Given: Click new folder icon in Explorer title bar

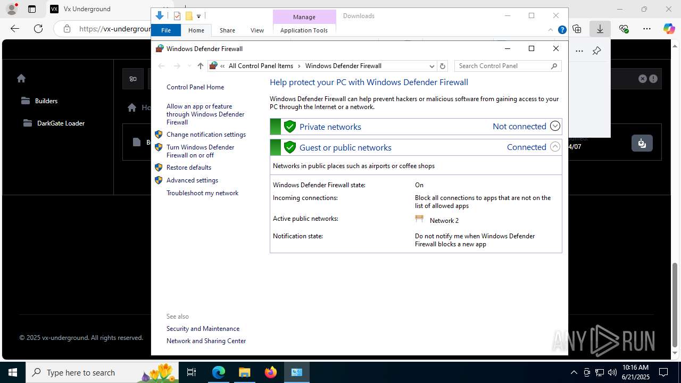Looking at the screenshot, I should click(x=188, y=16).
